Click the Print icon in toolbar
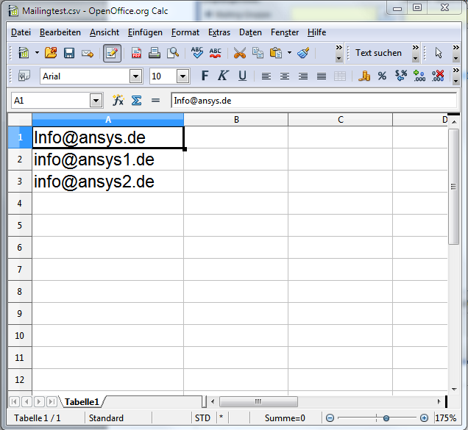The image size is (468, 430). [155, 53]
